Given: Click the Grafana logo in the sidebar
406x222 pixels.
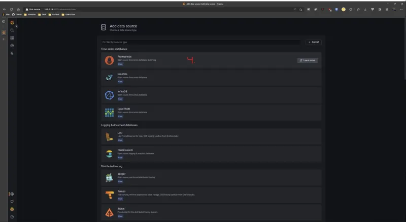Looking at the screenshot, I should click(x=12, y=23).
